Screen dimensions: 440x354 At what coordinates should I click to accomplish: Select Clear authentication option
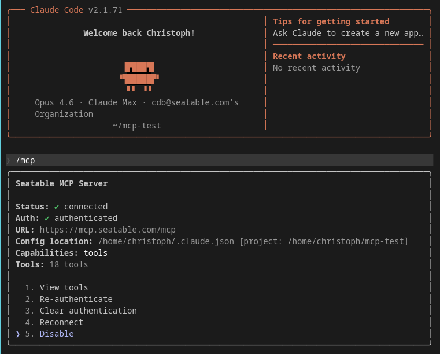(88, 311)
